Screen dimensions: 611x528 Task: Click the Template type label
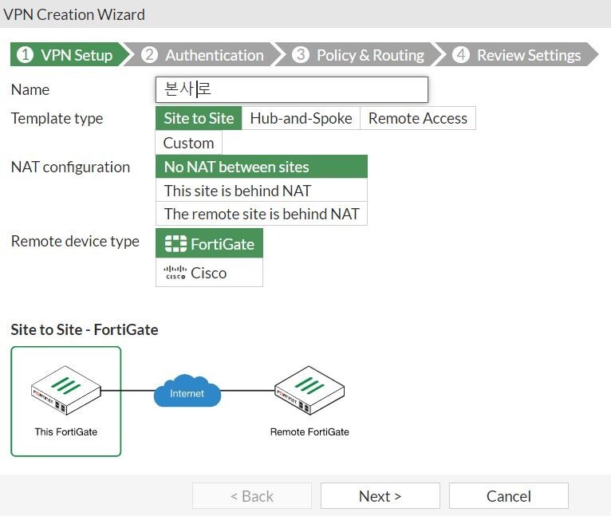click(x=57, y=119)
